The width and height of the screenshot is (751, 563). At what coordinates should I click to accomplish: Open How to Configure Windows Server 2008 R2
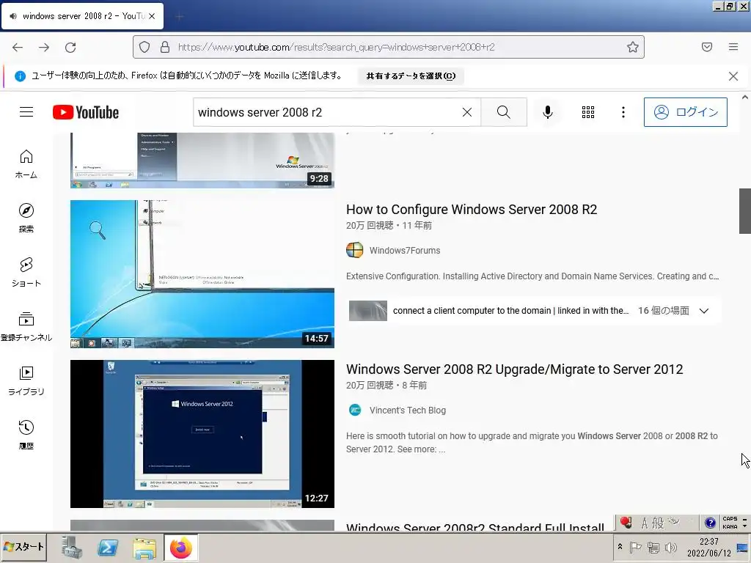472,210
